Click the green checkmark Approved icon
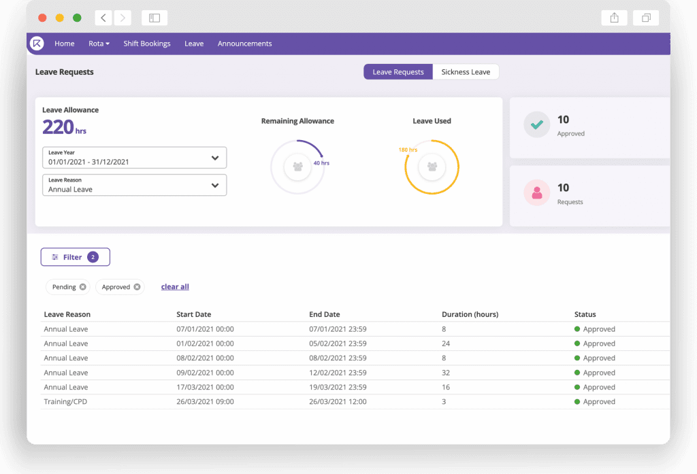This screenshot has width=697, height=474. pyautogui.click(x=537, y=125)
